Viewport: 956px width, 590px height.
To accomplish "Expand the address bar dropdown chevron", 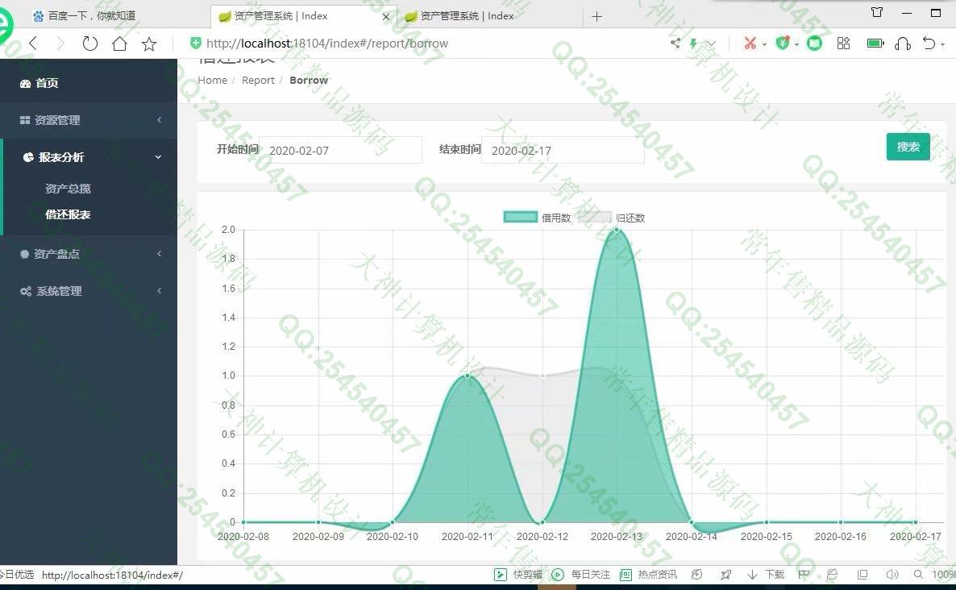I will (x=711, y=44).
